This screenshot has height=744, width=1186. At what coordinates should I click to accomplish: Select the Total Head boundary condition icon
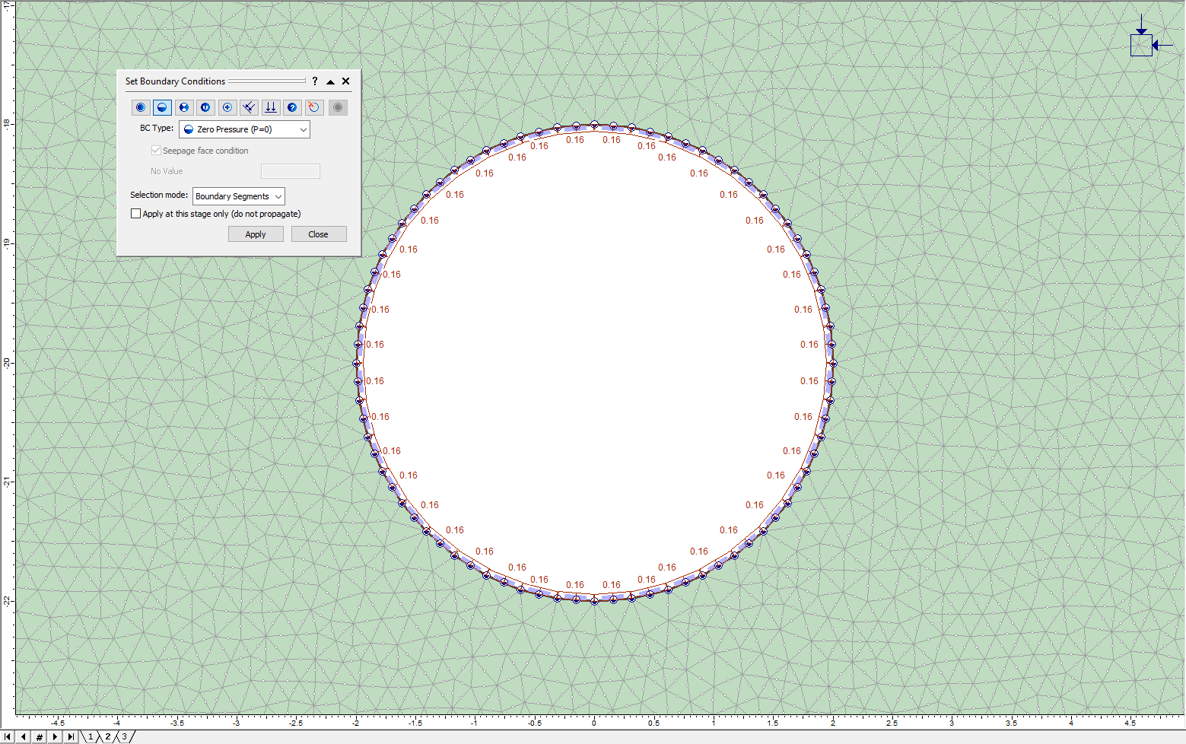(x=140, y=107)
